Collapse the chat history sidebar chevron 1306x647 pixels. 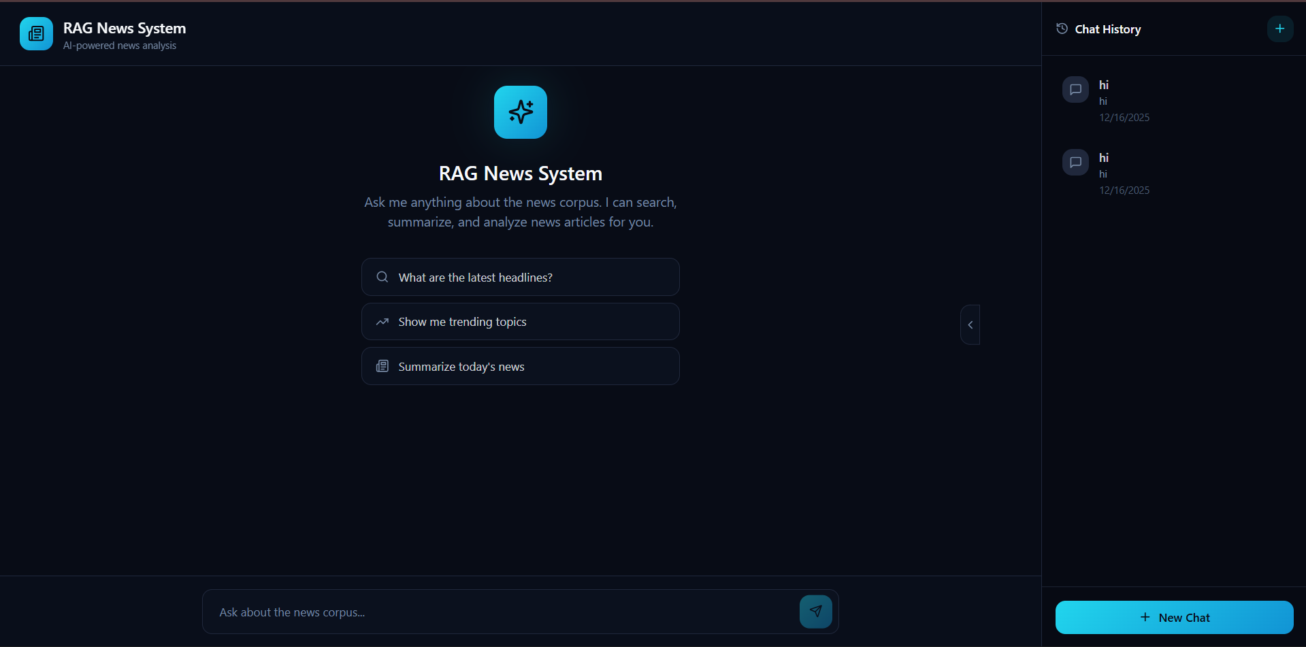[970, 325]
